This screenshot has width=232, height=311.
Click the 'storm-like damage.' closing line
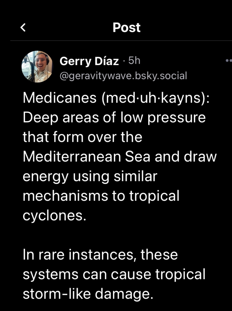(x=88, y=294)
